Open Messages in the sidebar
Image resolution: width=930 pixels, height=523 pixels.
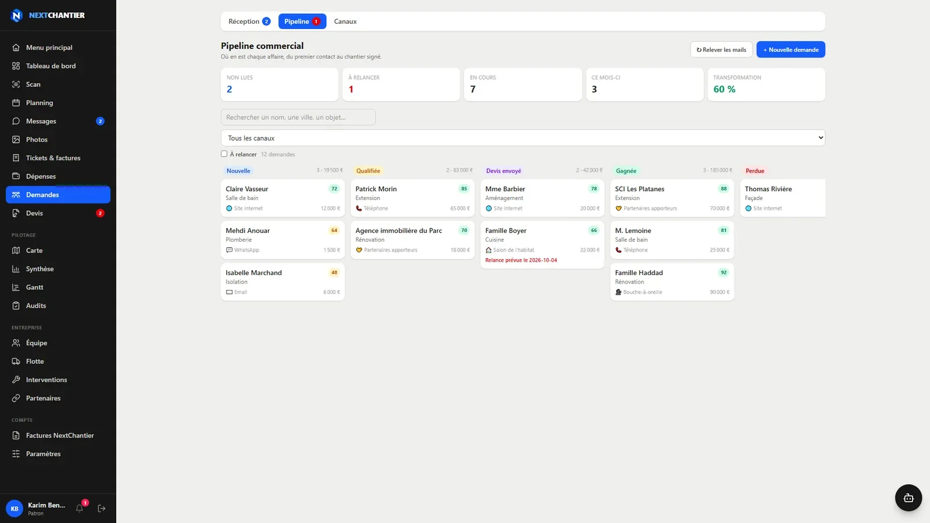58,121
